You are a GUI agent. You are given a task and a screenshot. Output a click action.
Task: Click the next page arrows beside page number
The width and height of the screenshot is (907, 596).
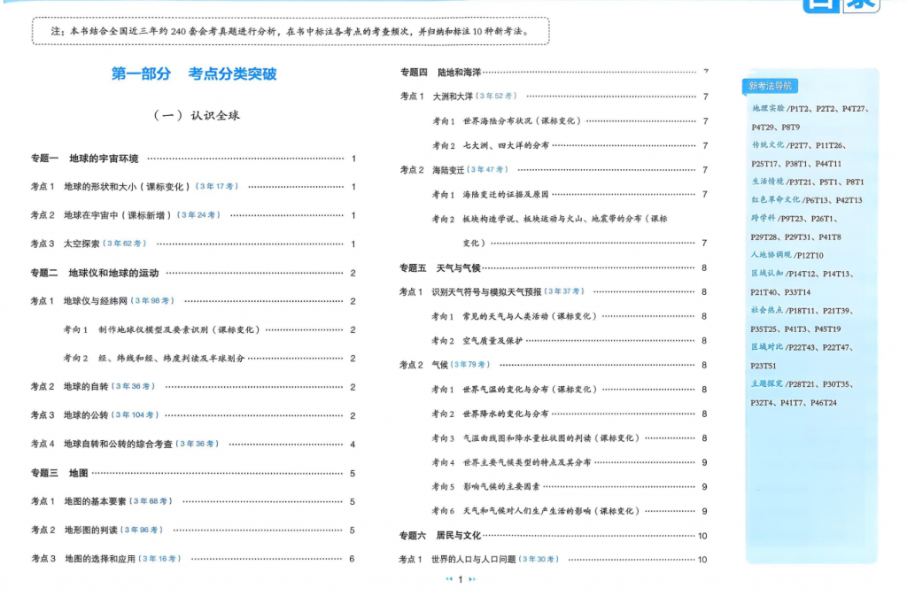click(472, 579)
